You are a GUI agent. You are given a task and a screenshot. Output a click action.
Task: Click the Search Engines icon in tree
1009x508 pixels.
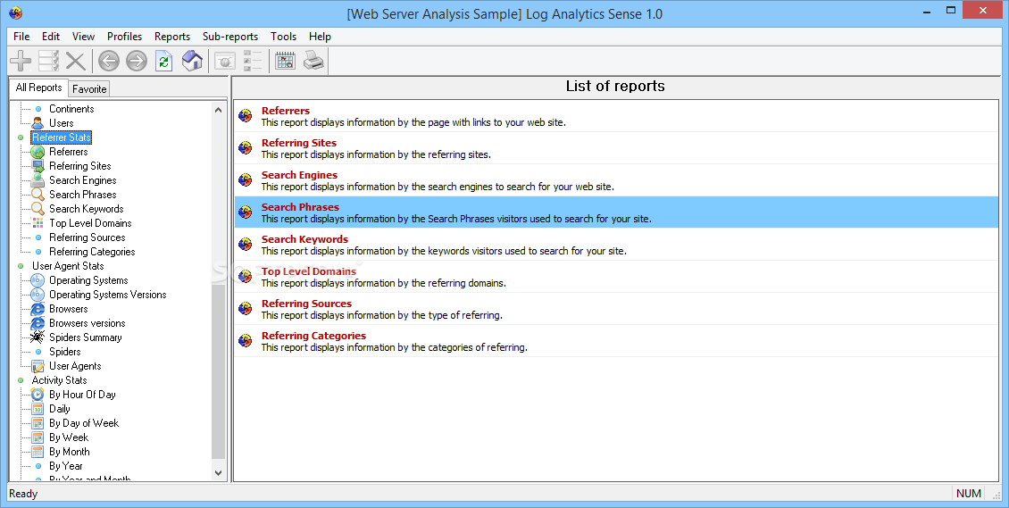[x=38, y=180]
